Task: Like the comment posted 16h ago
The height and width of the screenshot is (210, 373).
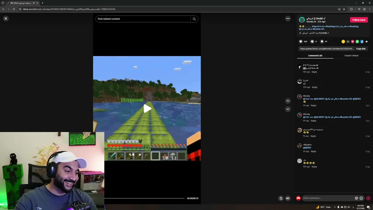Action: (367, 72)
